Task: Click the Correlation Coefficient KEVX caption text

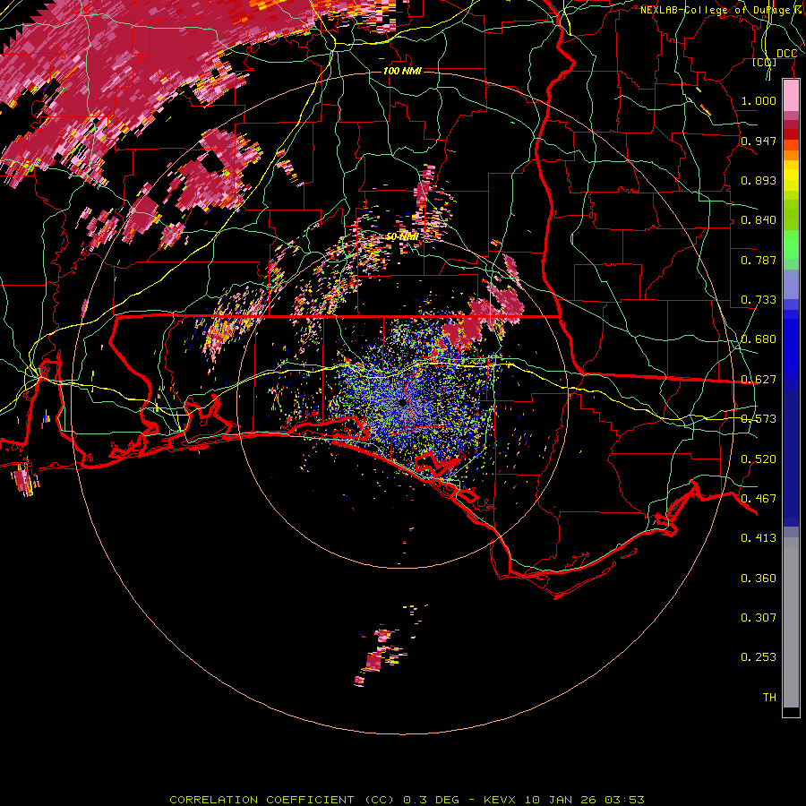Action: 407,800
